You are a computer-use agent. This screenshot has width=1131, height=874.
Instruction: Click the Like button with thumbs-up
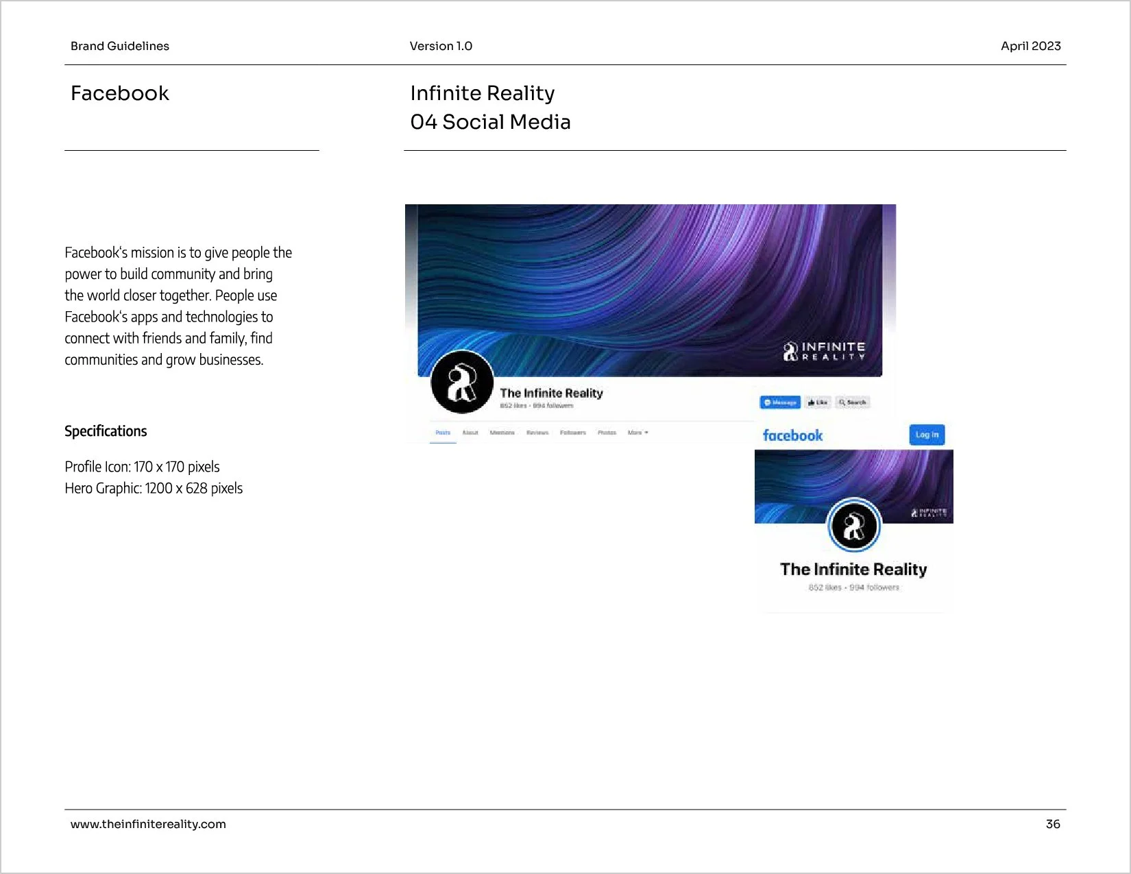(x=818, y=402)
